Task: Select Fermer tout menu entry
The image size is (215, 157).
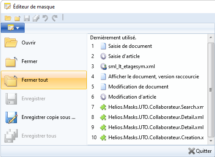Action: (x=44, y=80)
